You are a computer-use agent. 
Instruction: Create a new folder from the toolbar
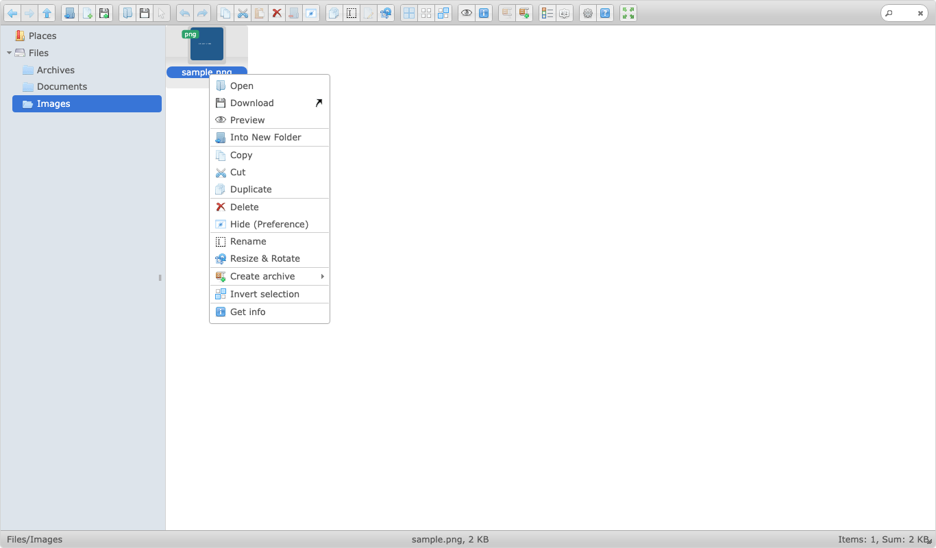(69, 13)
